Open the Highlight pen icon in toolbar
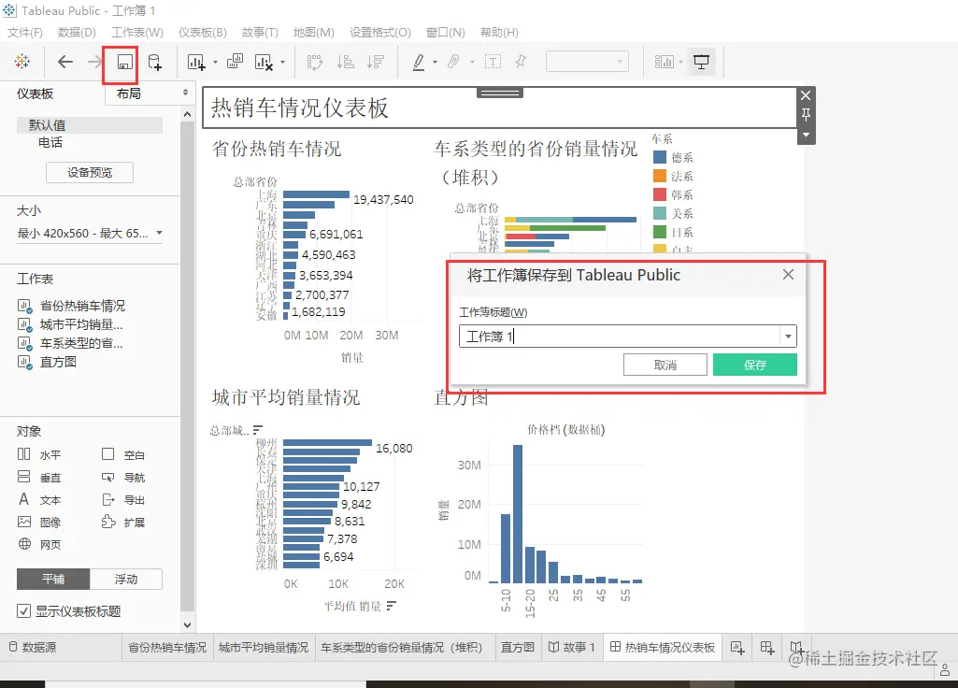The height and width of the screenshot is (688, 958). tap(420, 62)
